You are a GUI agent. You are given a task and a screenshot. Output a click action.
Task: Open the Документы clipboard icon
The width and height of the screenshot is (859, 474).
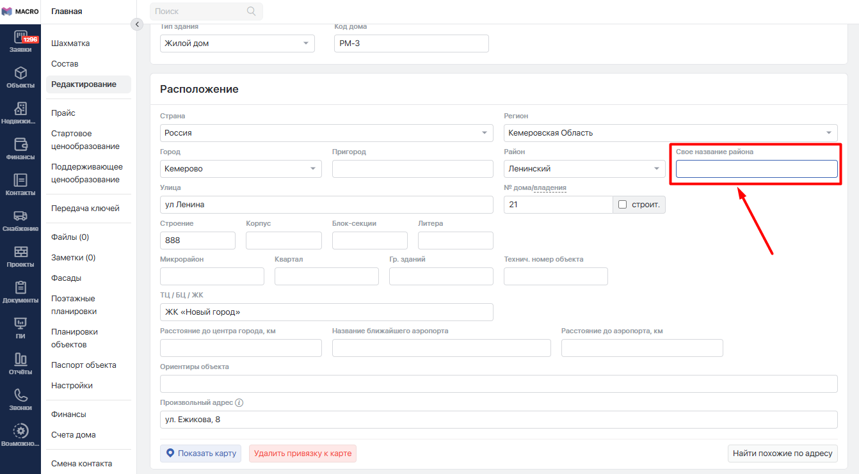(20, 288)
